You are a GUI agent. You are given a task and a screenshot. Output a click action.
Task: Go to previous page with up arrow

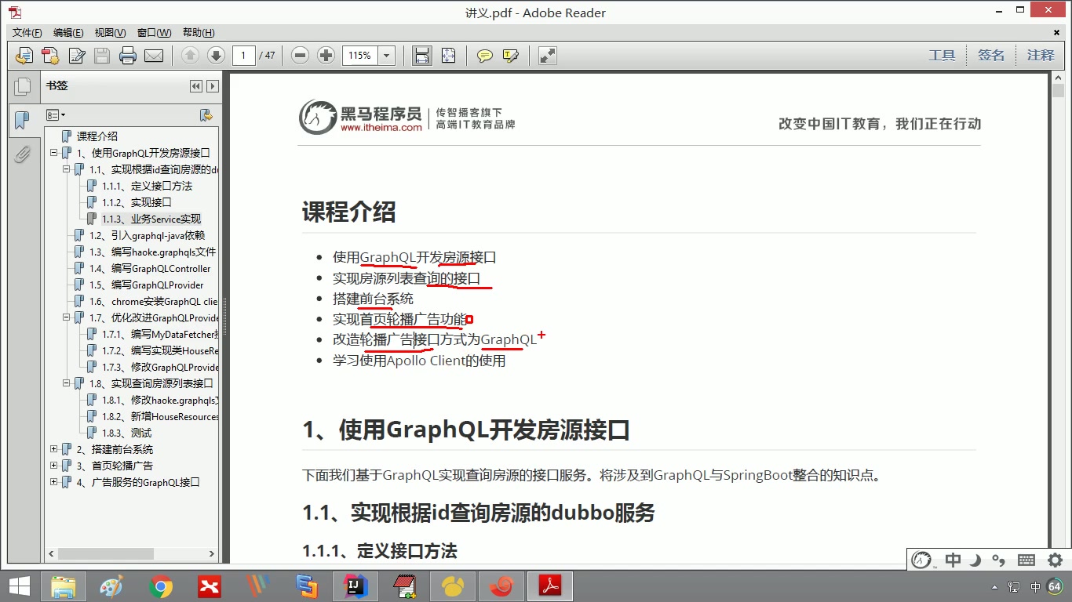[190, 56]
